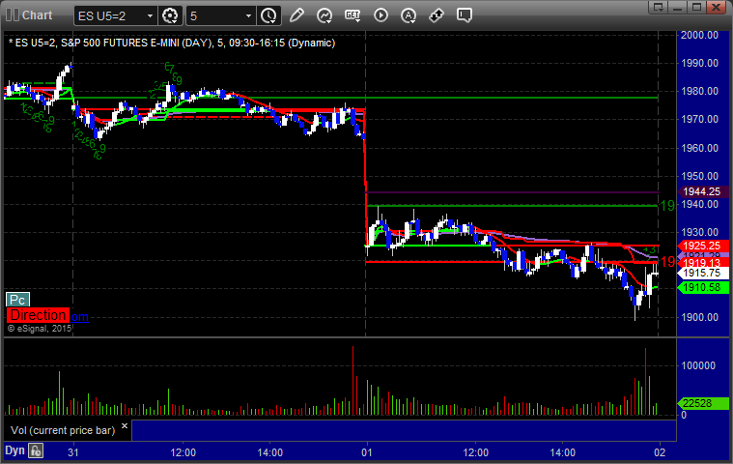Click the 1944.25 purple price marker
733x464 pixels.
pyautogui.click(x=702, y=191)
